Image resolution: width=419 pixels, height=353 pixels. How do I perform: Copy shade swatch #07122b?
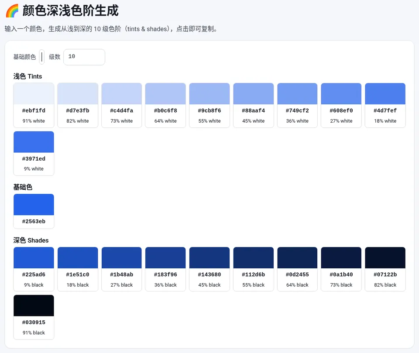385,269
